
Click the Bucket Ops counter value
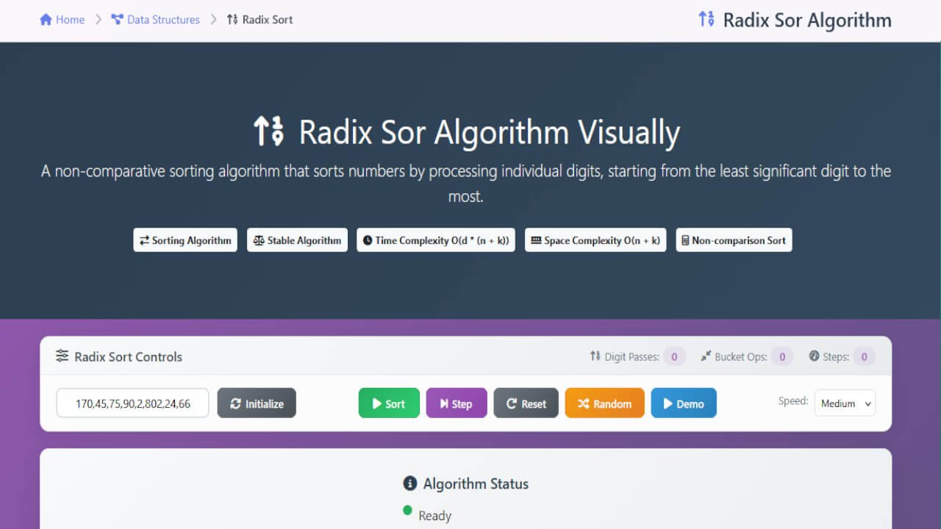click(x=782, y=357)
